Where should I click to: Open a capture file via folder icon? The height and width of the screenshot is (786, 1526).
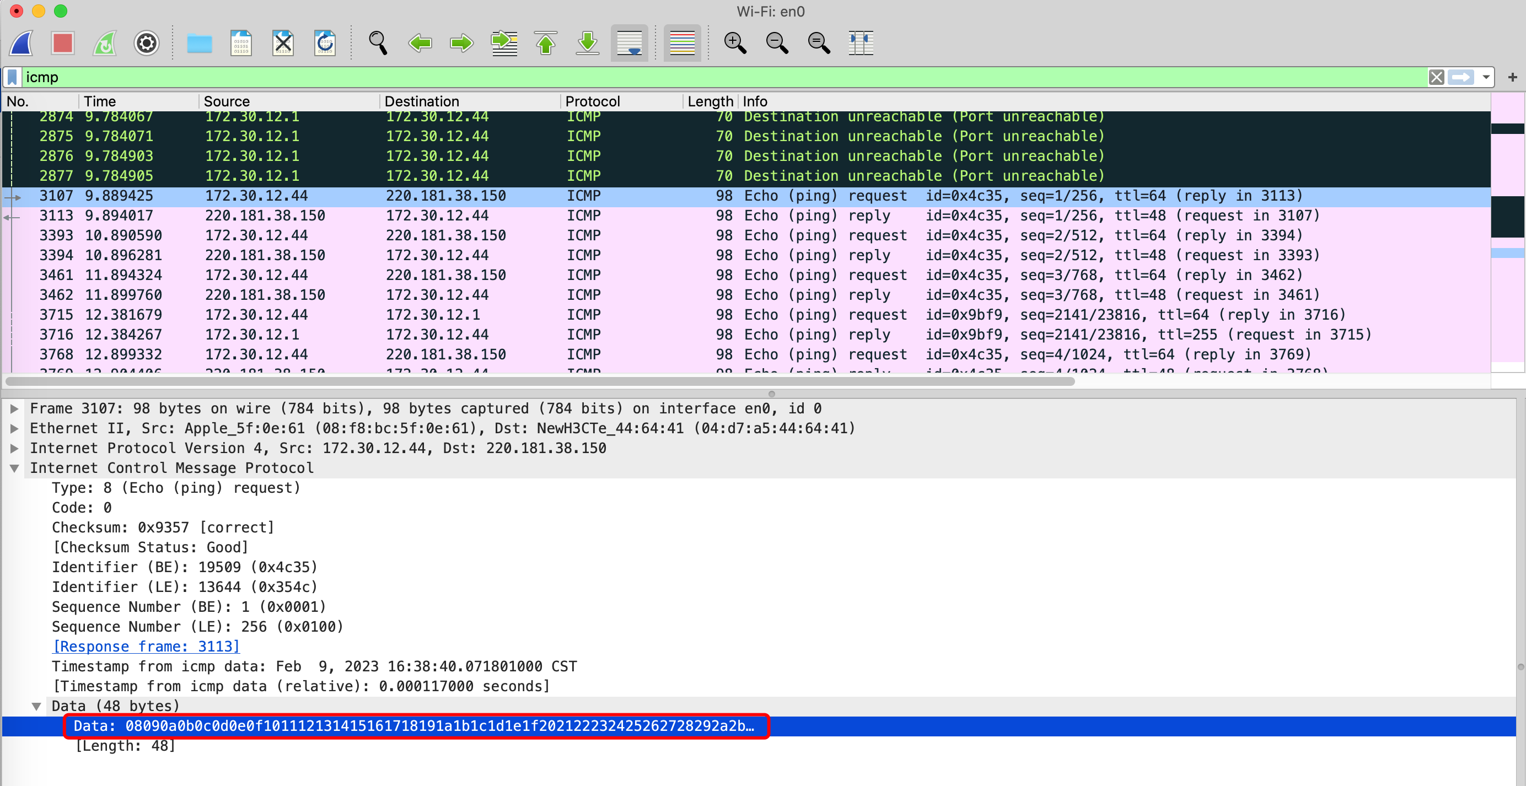pyautogui.click(x=199, y=42)
